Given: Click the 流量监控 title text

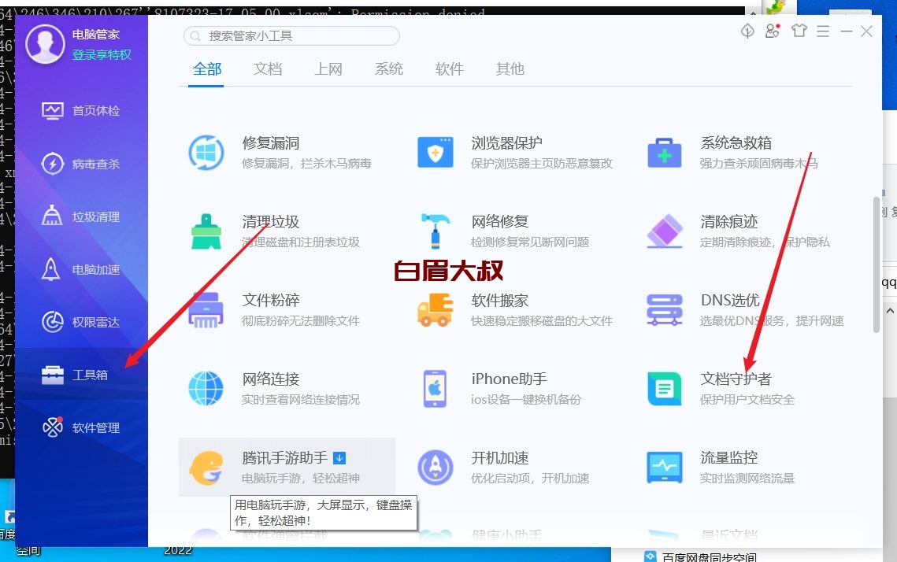Looking at the screenshot, I should point(728,457).
